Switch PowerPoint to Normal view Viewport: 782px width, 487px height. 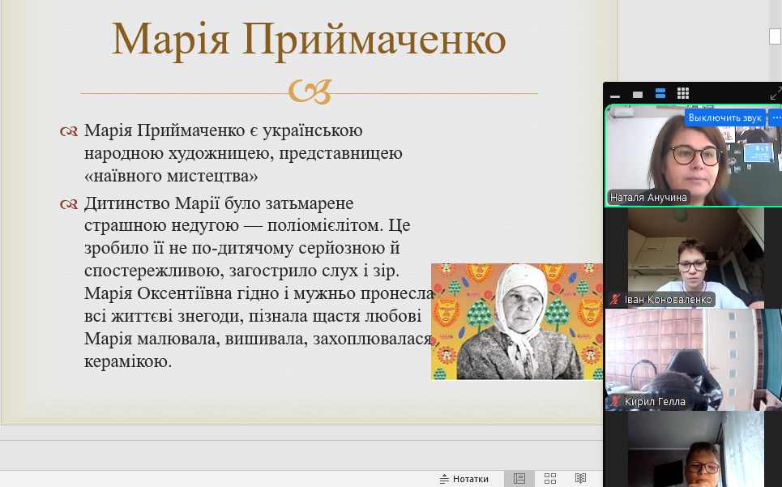(x=519, y=479)
